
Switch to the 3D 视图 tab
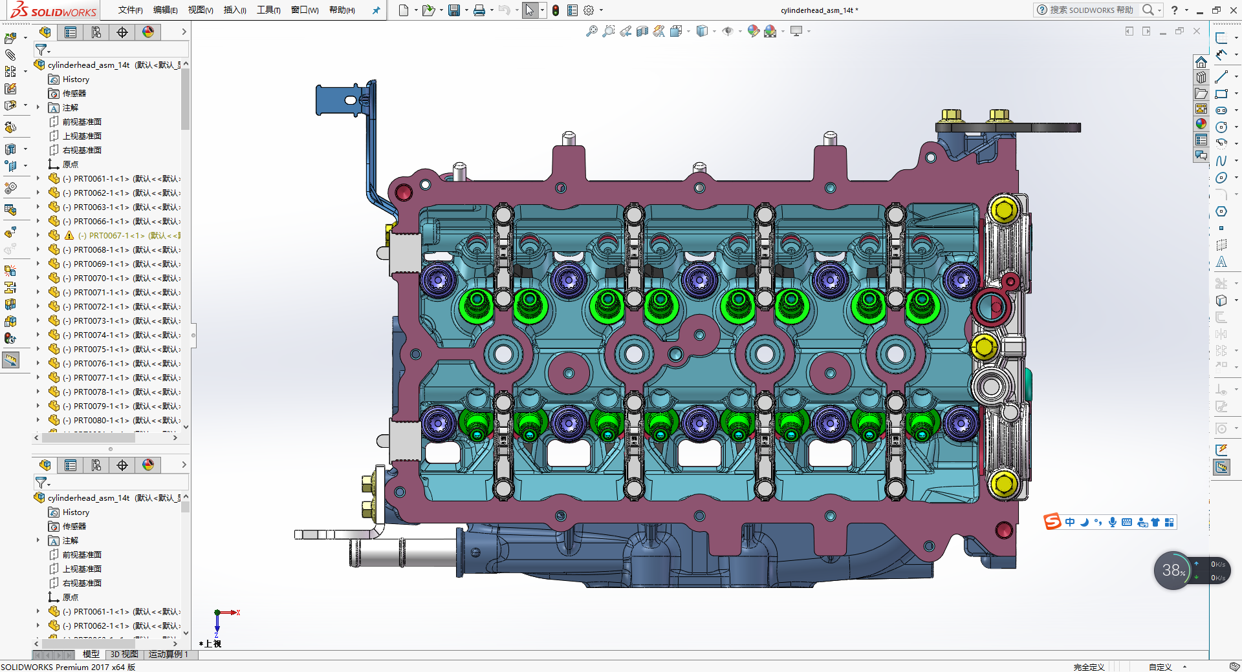click(124, 655)
